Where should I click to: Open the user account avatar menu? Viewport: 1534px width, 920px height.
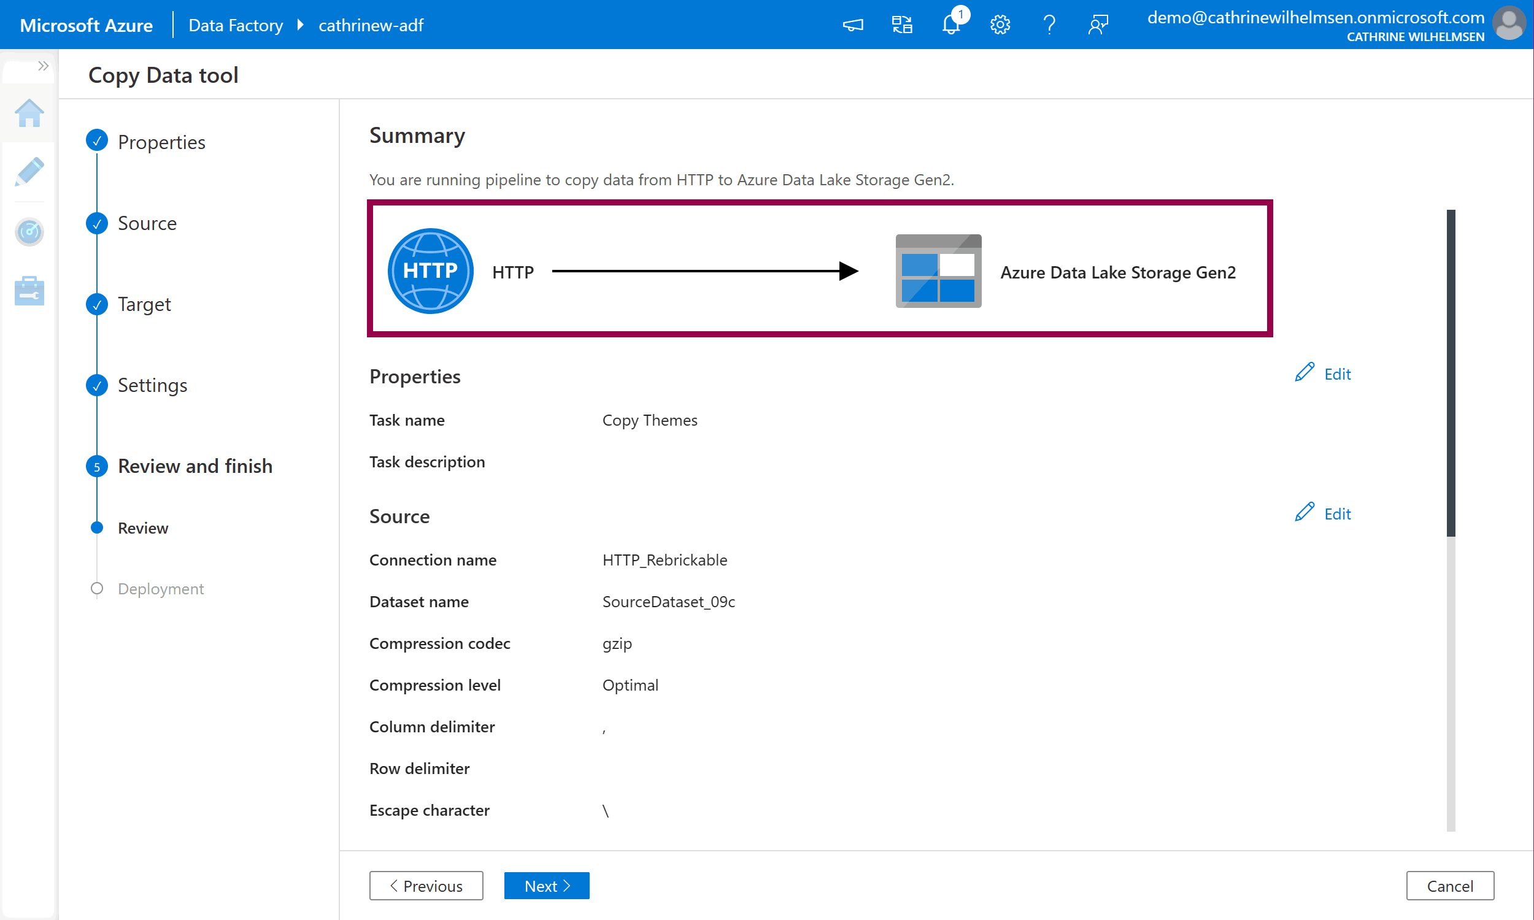1509,23
